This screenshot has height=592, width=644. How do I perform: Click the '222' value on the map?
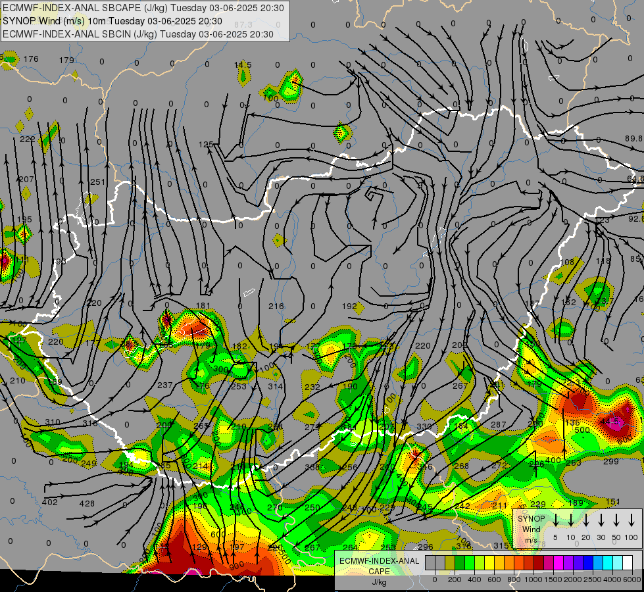pos(28,139)
